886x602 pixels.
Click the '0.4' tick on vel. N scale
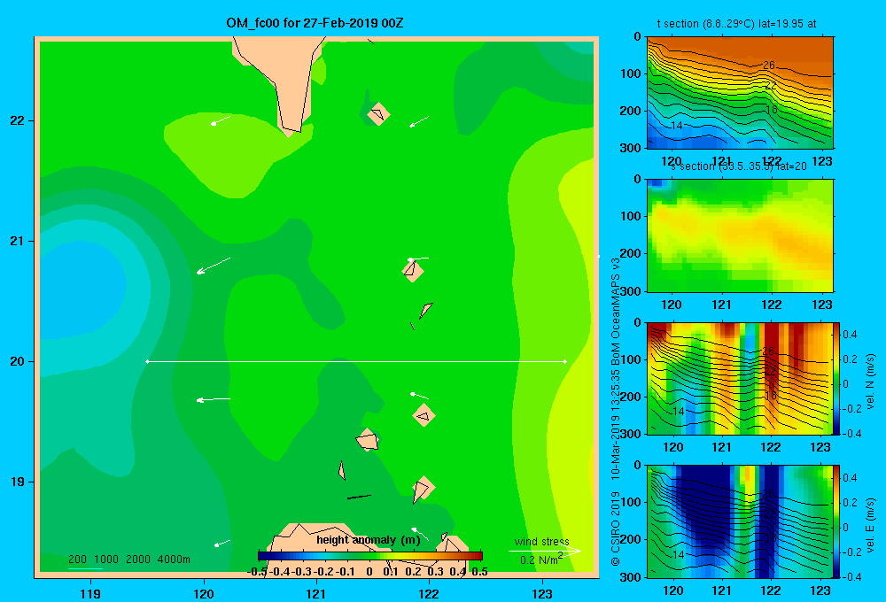(x=850, y=335)
